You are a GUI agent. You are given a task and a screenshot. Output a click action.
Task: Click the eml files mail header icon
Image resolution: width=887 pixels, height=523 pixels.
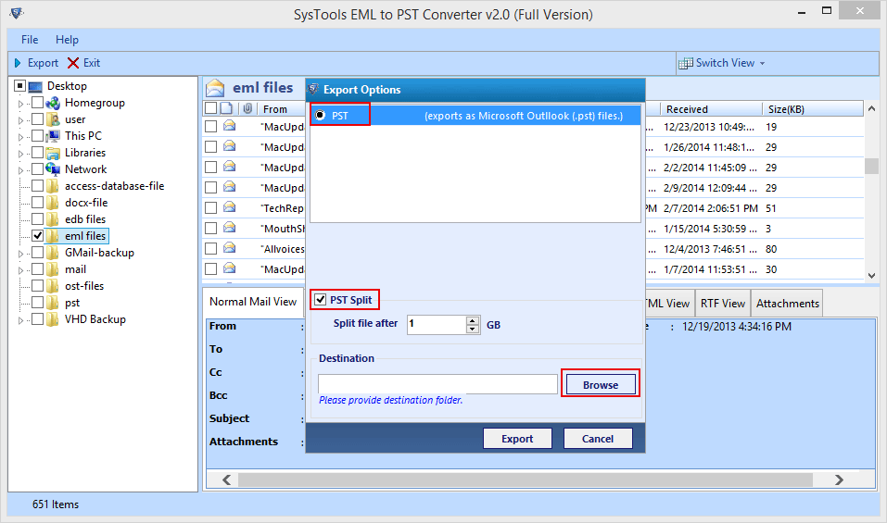[215, 88]
